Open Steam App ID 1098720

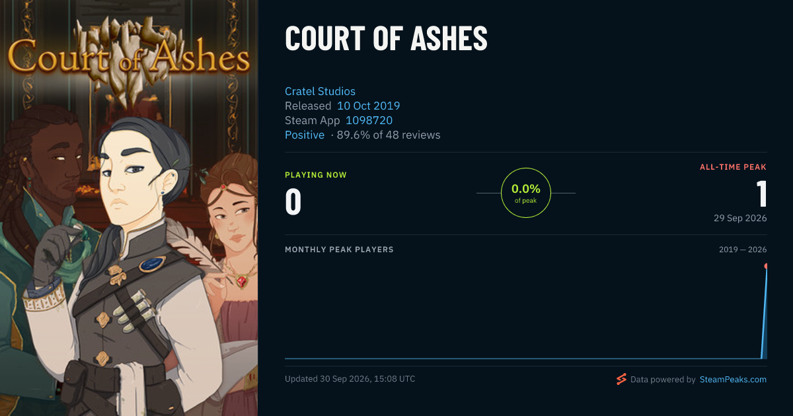tap(369, 120)
